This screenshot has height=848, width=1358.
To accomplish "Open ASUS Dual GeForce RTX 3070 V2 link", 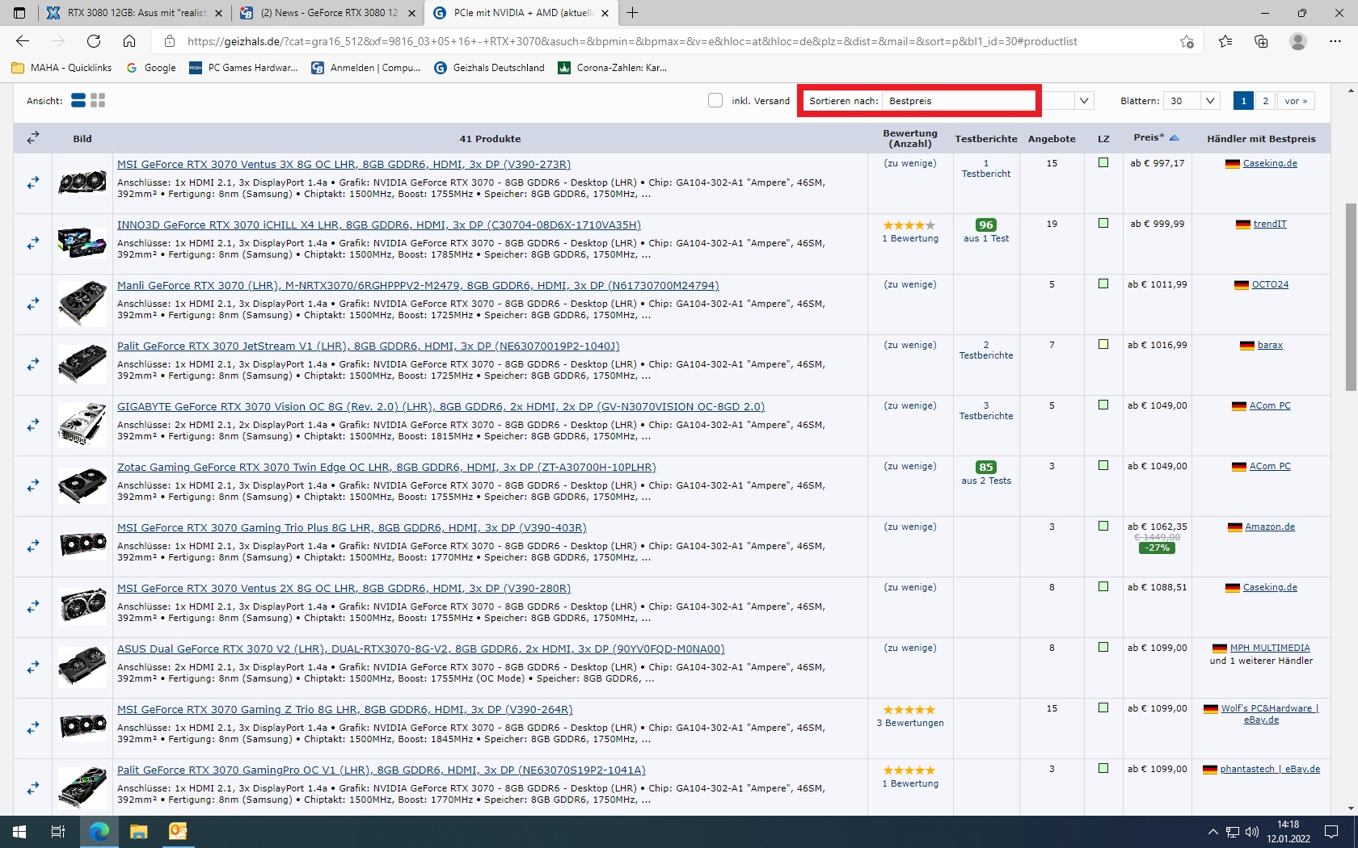I will 420,649.
